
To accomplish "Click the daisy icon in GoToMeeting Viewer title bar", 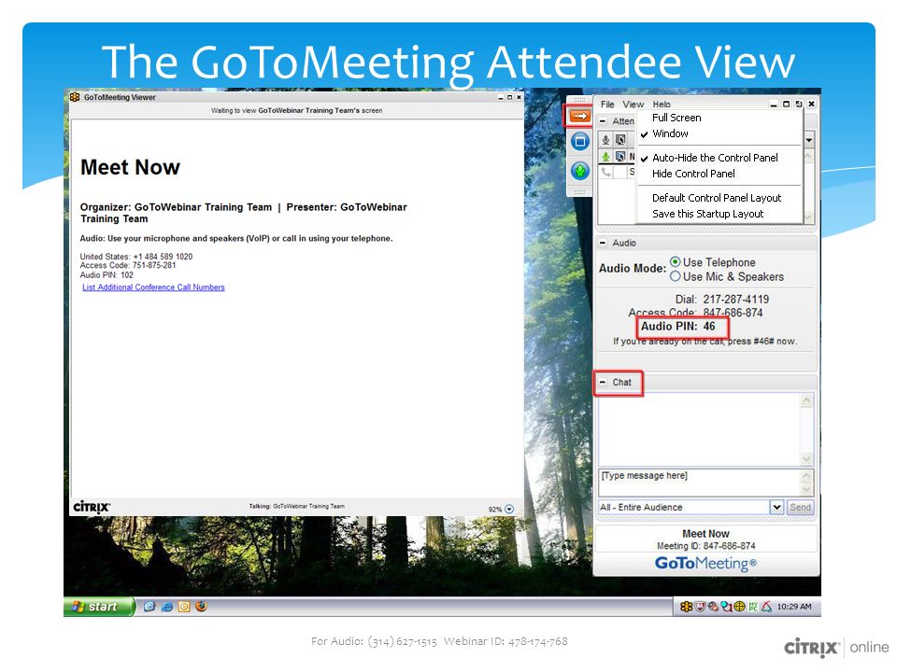I will tap(75, 97).
